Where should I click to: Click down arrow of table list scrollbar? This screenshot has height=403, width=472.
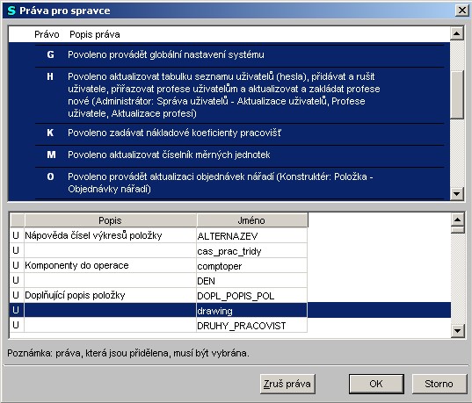[x=458, y=331]
